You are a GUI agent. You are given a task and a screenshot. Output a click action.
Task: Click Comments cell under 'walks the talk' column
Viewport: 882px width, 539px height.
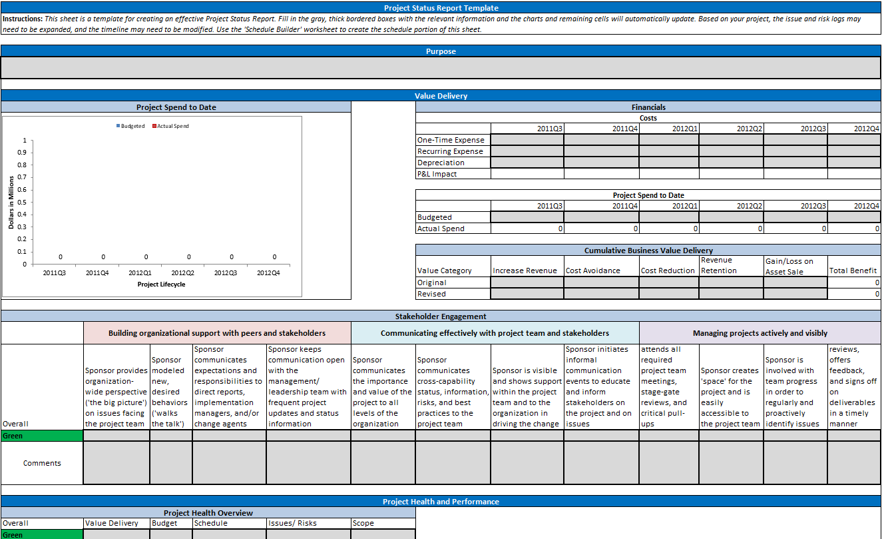click(x=170, y=463)
